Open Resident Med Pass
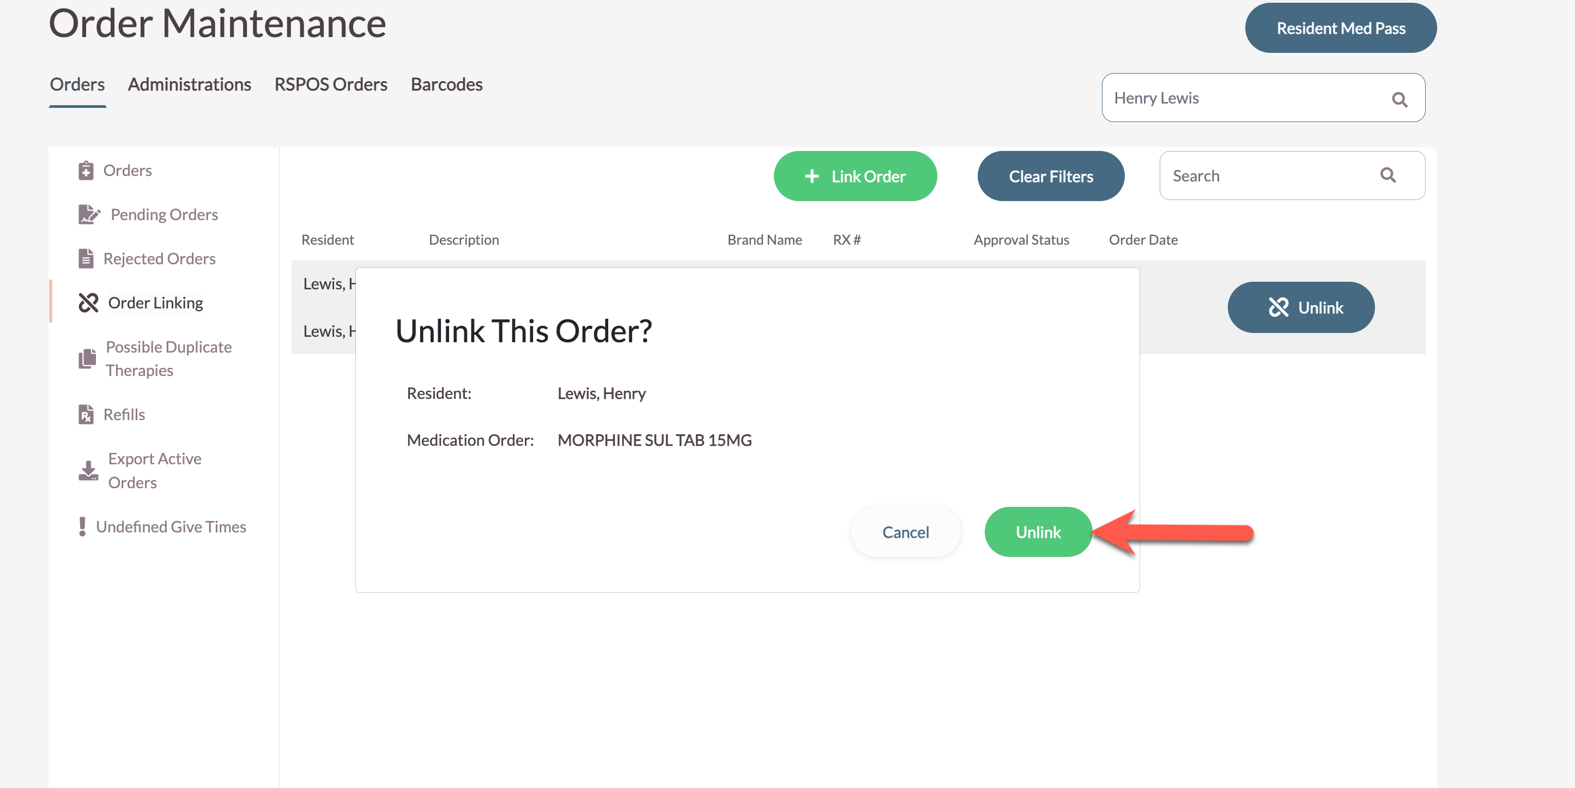Image resolution: width=1575 pixels, height=788 pixels. [x=1340, y=28]
